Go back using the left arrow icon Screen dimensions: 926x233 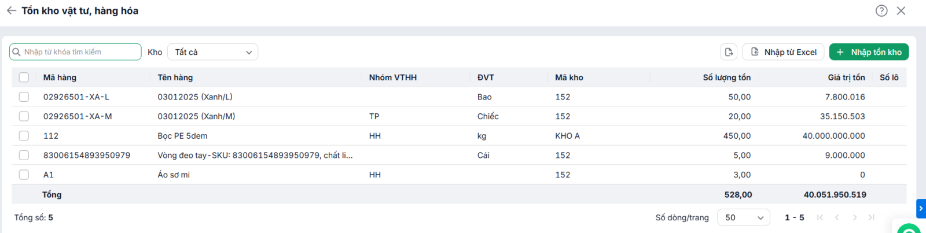(11, 10)
